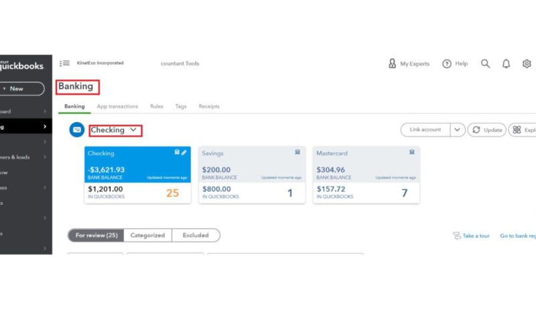Viewport: 536px width, 322px height.
Task: Click the QuickBooks logo
Action: coord(22,65)
